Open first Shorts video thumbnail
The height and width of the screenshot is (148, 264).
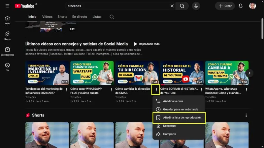point(47,135)
